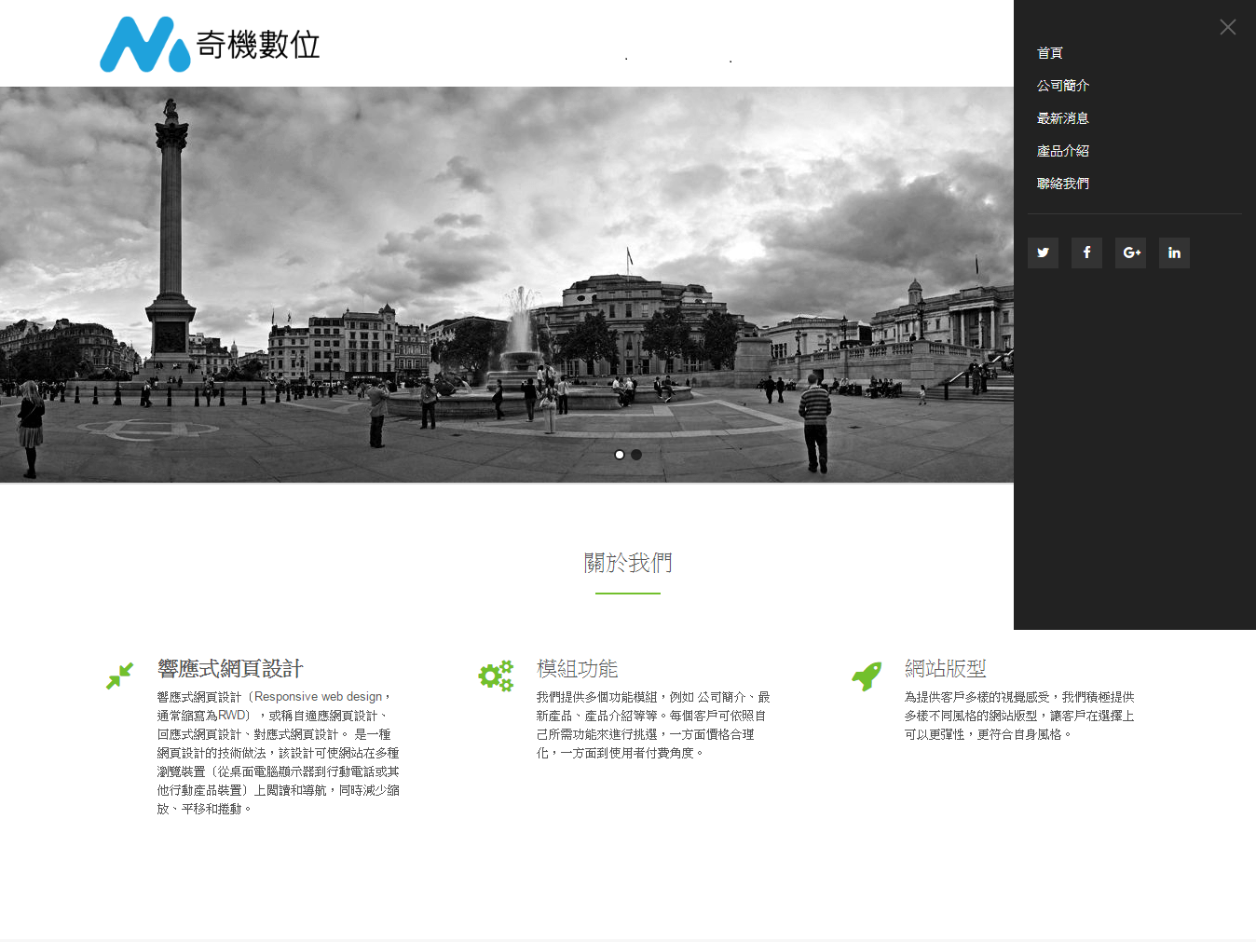Click the 響應式網頁設計 heading

[230, 669]
